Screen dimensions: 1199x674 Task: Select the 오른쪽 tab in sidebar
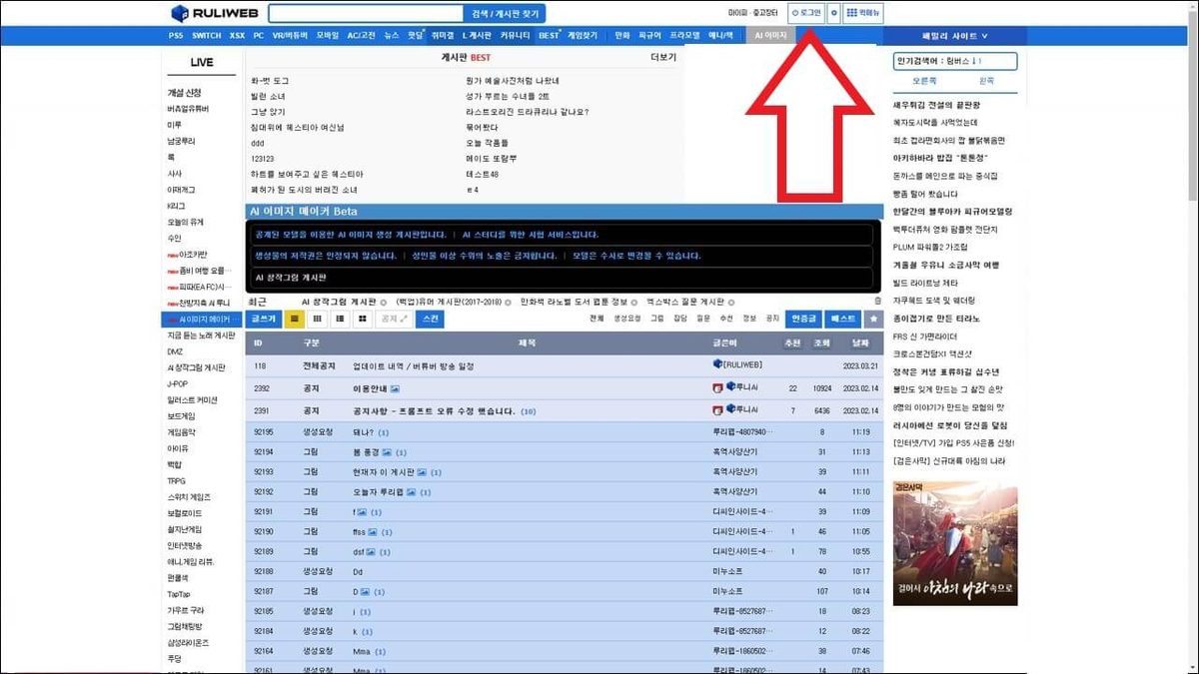pyautogui.click(x=924, y=80)
